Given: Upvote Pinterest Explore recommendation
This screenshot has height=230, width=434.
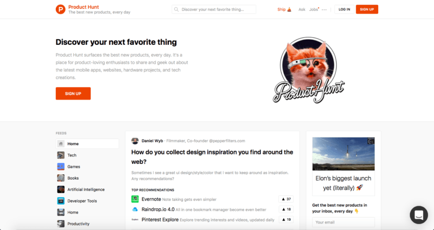Looking at the screenshot, I should (286, 220).
